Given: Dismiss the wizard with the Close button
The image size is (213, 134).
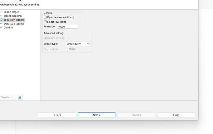Looking at the screenshot, I should click(176, 115).
